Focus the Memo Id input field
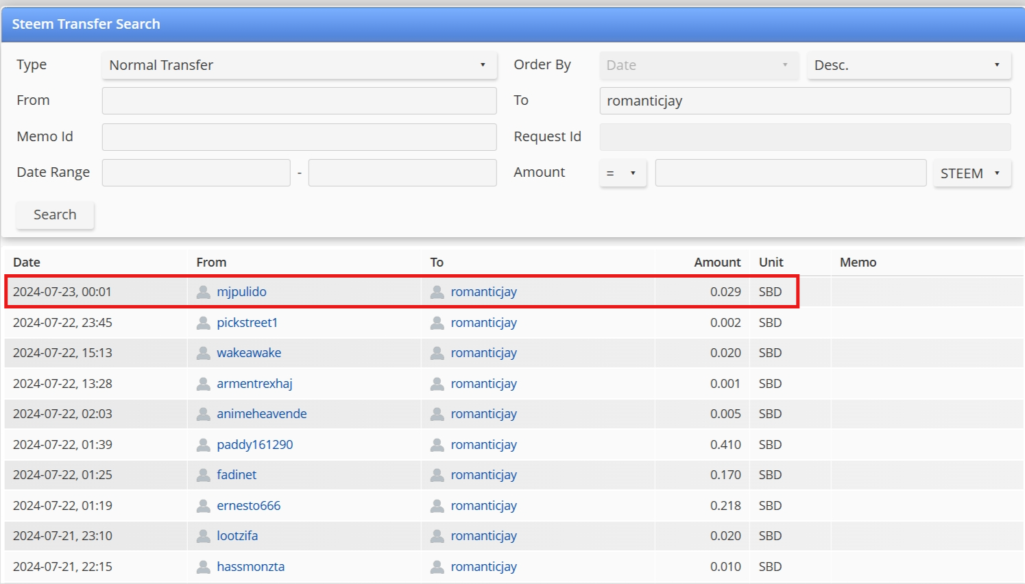The image size is (1025, 584). pos(299,137)
